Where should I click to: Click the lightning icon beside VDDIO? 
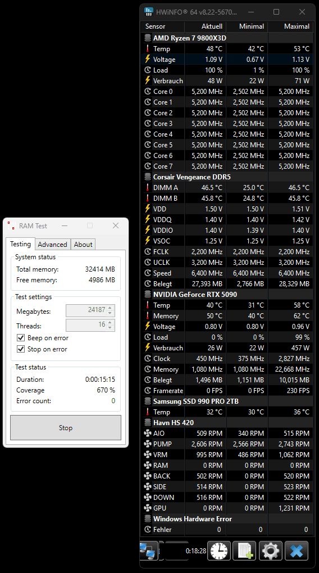[148, 230]
